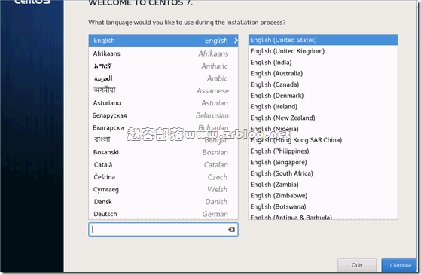Screen dimensions: 421x275
Task: Choose English (Denmark) locale
Action: [x=323, y=96]
